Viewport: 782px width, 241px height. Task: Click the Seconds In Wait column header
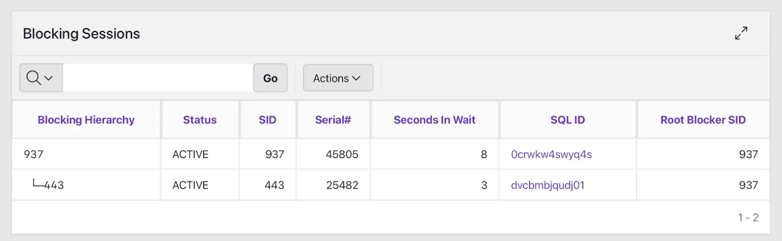pos(434,120)
